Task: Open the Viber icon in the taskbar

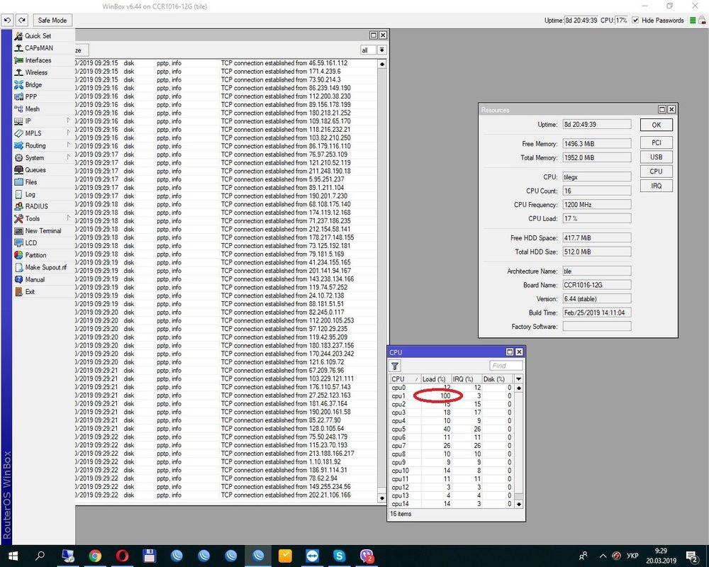Action: tap(367, 556)
